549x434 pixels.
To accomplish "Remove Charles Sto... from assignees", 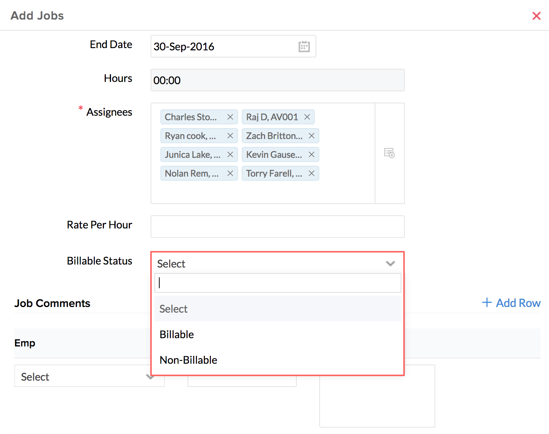I will pos(230,117).
